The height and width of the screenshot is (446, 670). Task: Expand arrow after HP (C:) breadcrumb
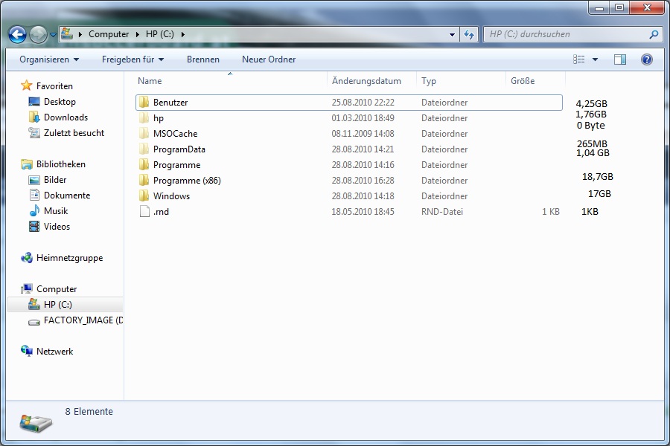tap(183, 34)
